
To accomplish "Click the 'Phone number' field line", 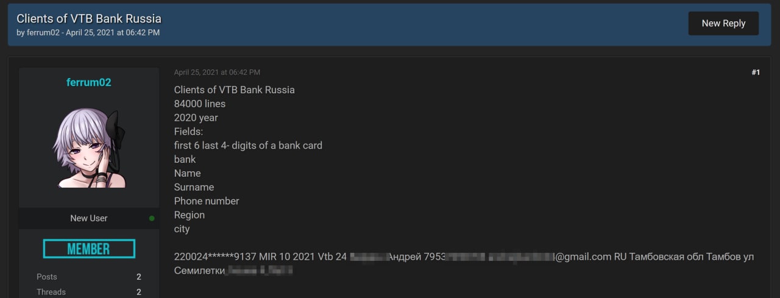I will point(207,201).
